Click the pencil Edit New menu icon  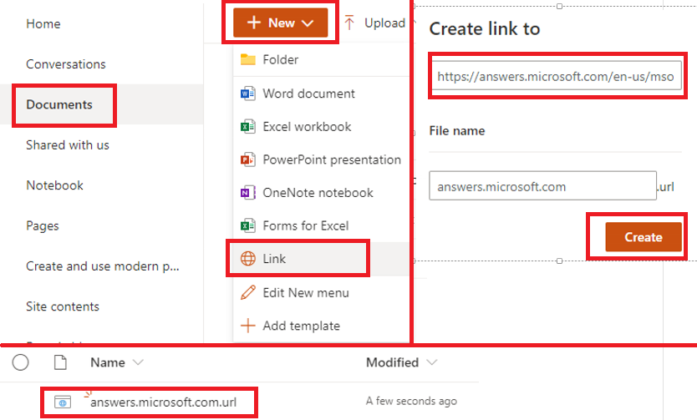[248, 292]
